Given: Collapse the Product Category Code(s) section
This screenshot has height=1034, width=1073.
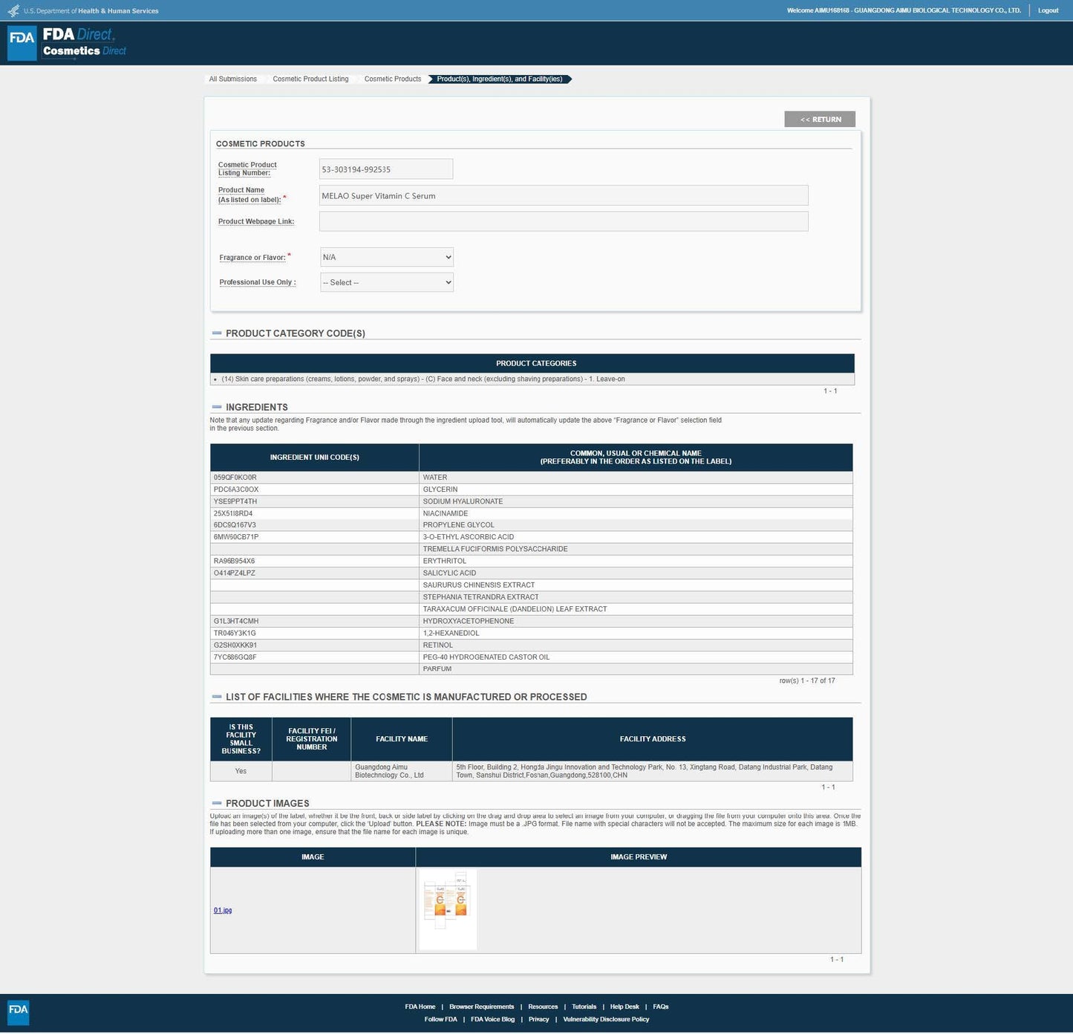Looking at the screenshot, I should click(217, 334).
